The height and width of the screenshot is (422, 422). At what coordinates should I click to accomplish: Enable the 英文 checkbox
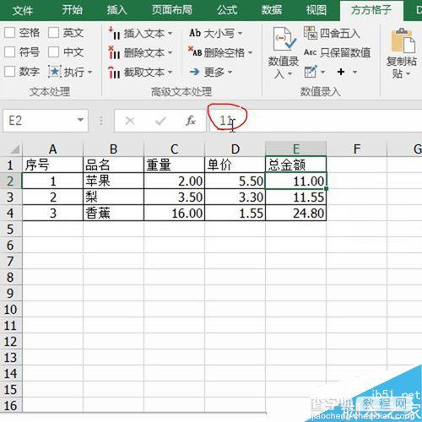pos(53,33)
